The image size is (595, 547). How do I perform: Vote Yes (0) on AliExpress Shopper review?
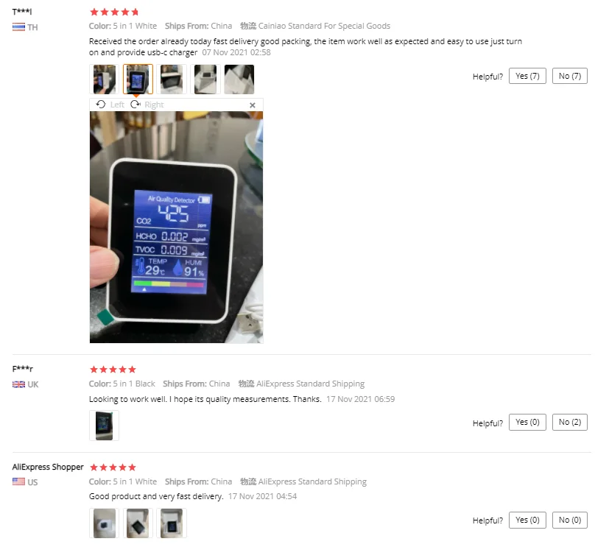(527, 520)
